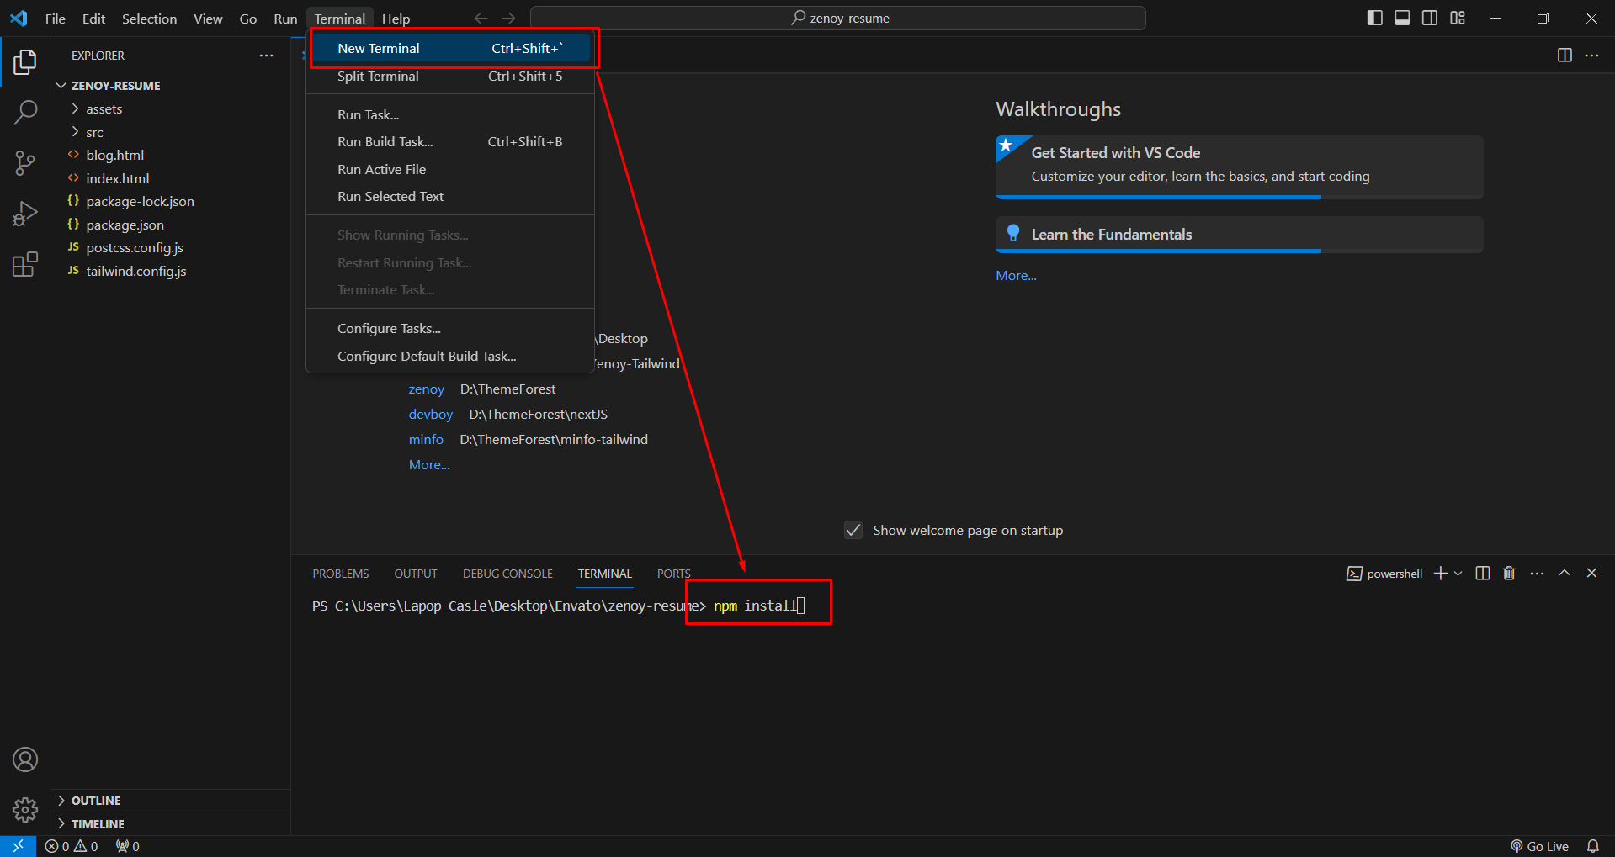Screen dimensions: 1615x857
Task: Switch to the OUTPUT tab
Action: 416,574
